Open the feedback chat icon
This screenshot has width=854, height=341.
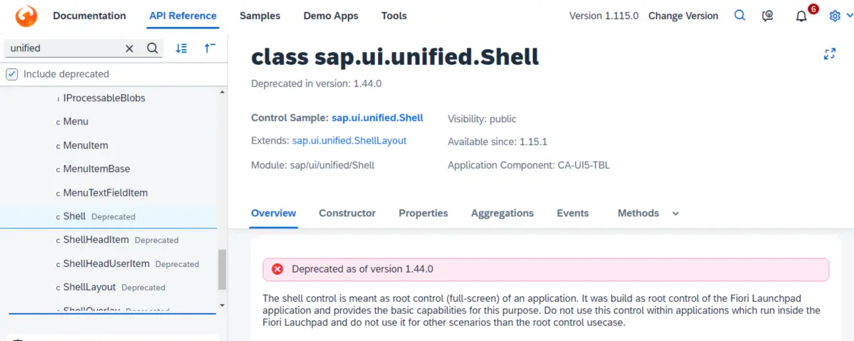click(x=768, y=16)
